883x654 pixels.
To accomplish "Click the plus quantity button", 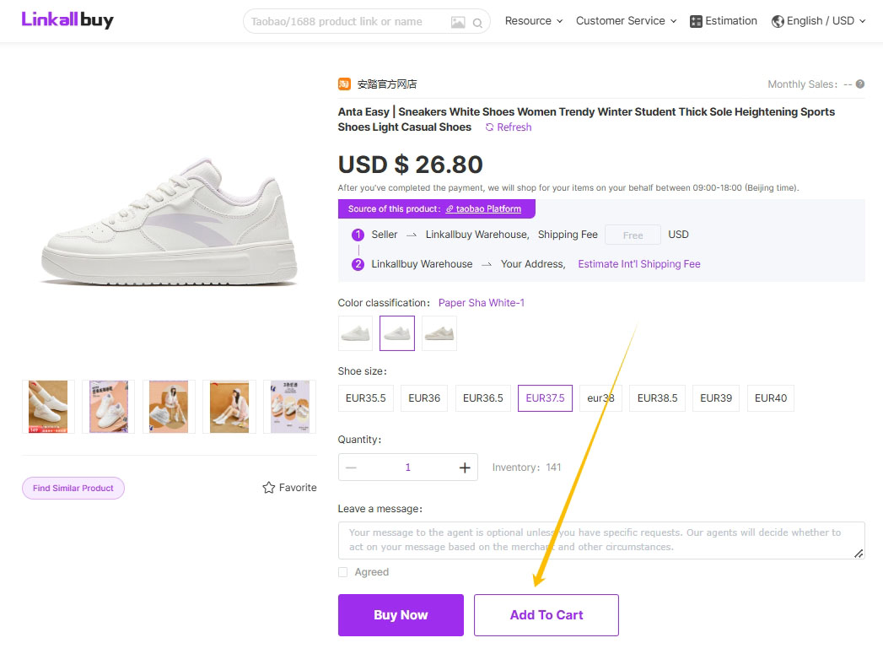I will [465, 468].
